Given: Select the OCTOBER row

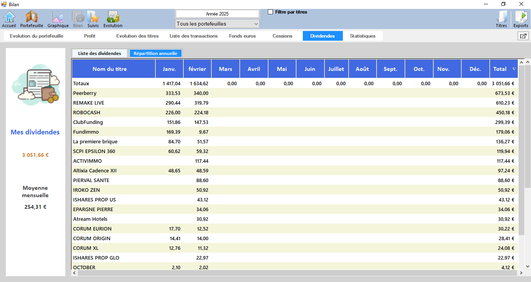Looking at the screenshot, I should pos(295,267).
